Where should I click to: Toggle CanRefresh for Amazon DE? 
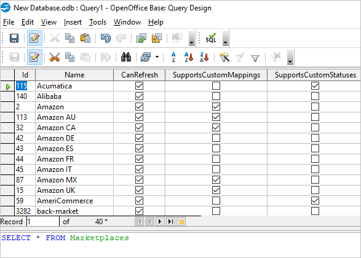click(139, 138)
